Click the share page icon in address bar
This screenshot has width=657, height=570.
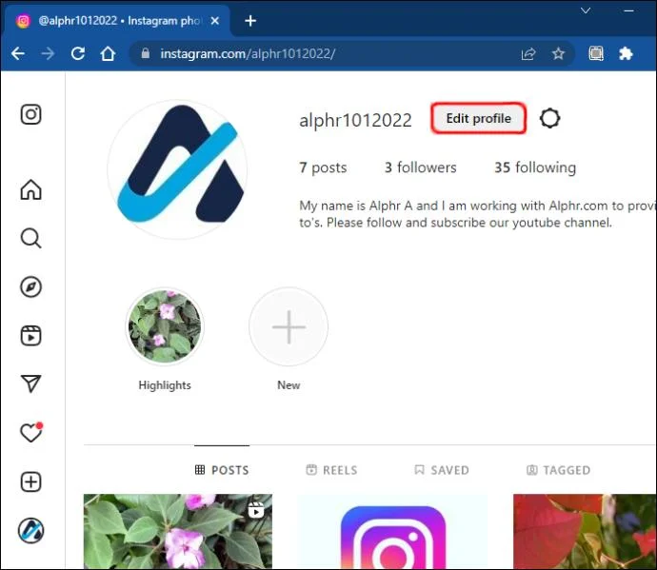click(528, 53)
